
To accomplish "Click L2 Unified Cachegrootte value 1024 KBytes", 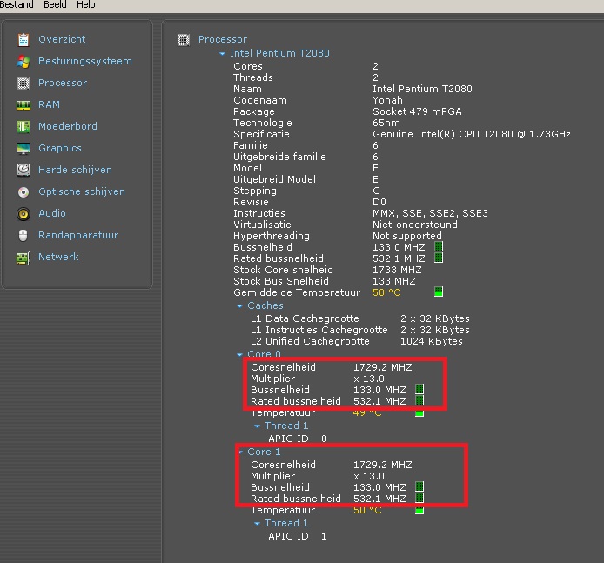I will [432, 342].
